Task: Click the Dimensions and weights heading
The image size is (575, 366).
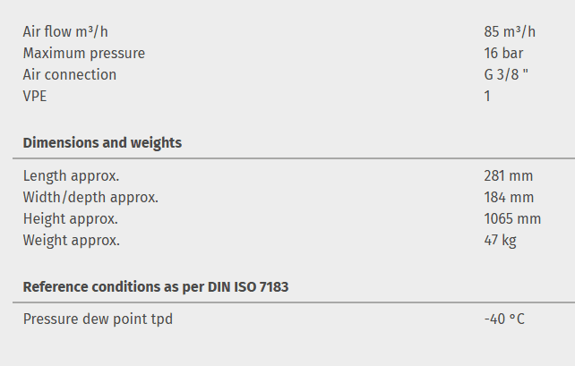Action: pos(102,143)
